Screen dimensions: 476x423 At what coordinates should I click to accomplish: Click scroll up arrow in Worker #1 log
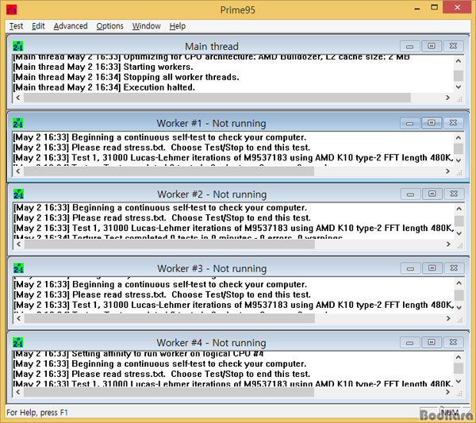(459, 137)
